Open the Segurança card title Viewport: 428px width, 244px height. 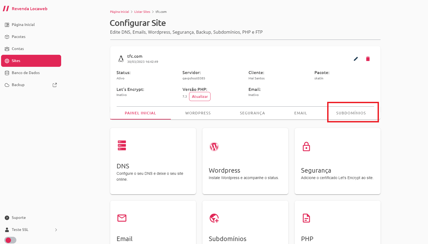(x=316, y=171)
